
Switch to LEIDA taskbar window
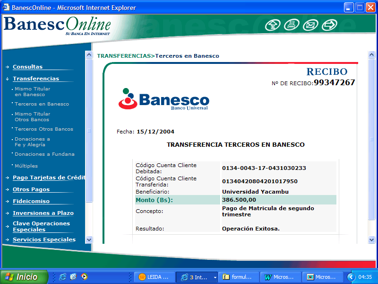154,277
